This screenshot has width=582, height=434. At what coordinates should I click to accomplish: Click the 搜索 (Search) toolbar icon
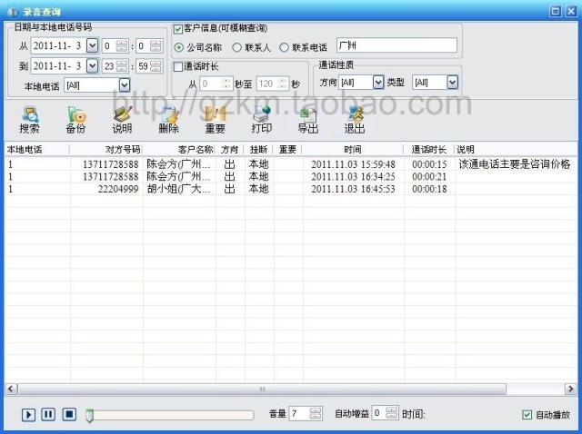29,118
